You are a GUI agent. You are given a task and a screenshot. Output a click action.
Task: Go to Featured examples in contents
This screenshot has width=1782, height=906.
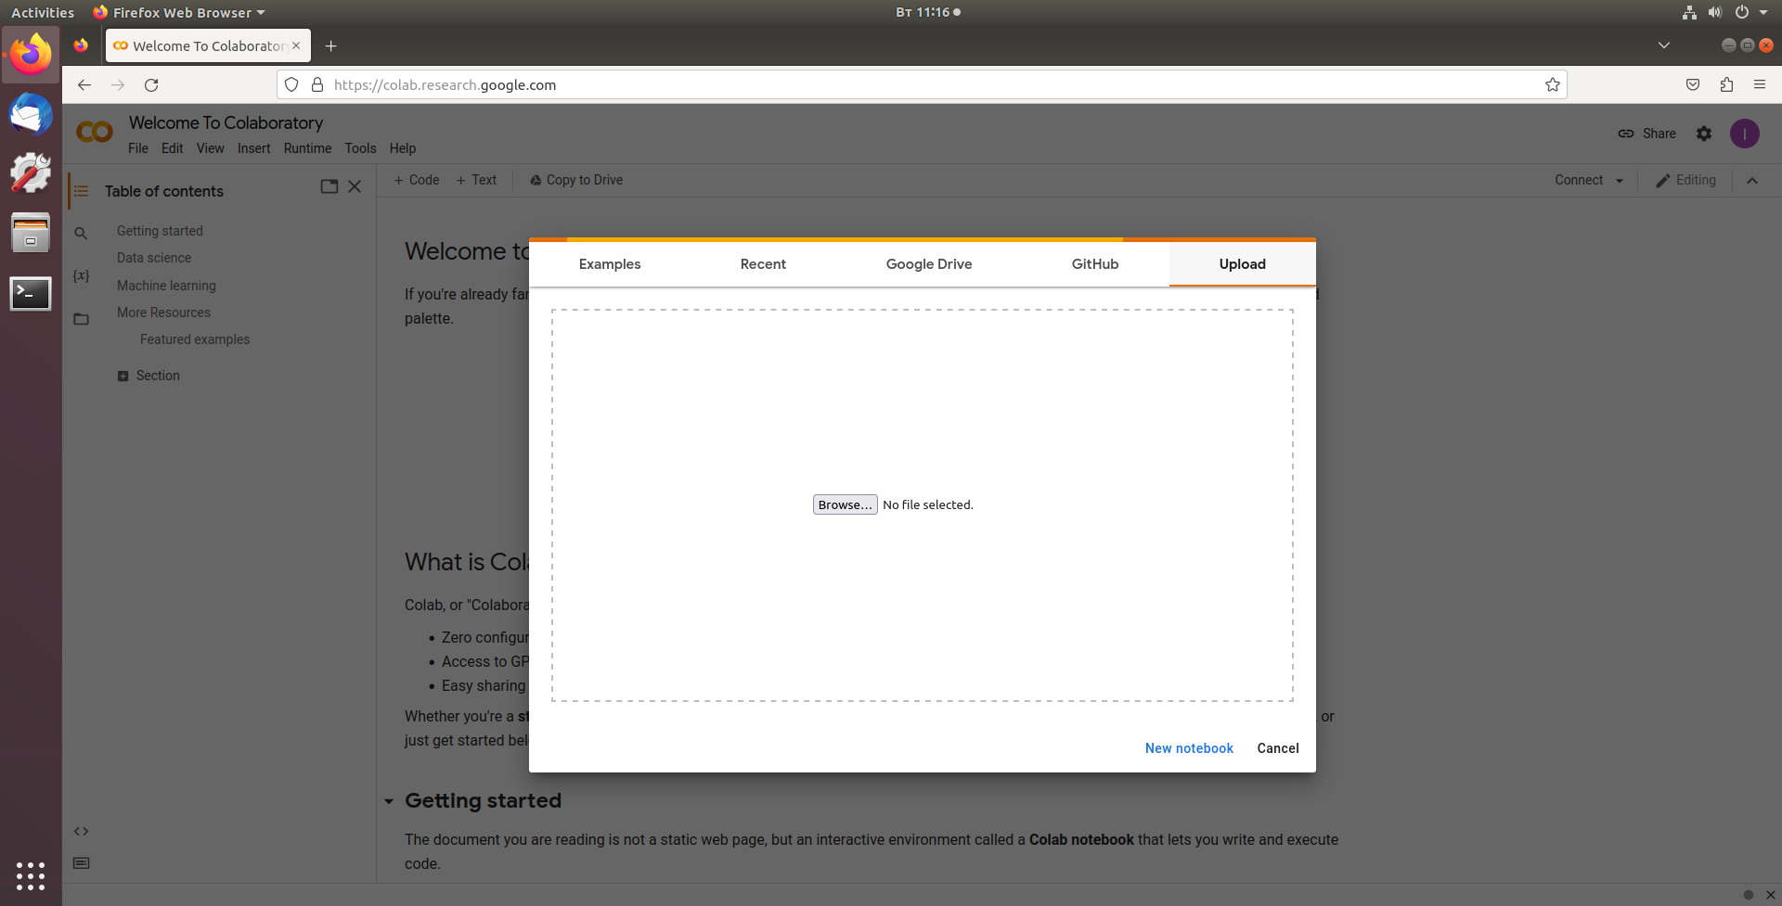coord(195,339)
